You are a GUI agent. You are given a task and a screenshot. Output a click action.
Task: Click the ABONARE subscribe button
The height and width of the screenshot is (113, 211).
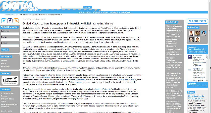(5, 50)
